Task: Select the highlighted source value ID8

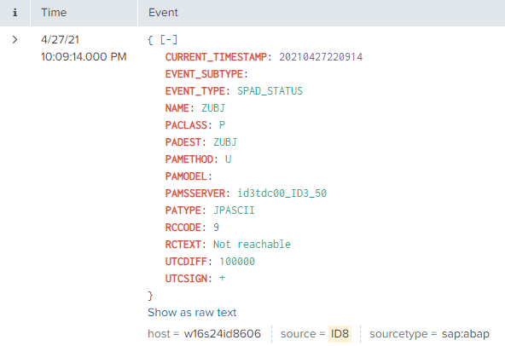Action: point(340,334)
